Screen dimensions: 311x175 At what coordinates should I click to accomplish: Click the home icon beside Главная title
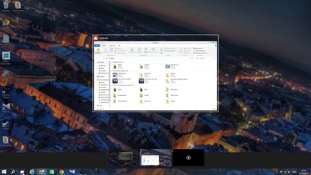click(96, 38)
